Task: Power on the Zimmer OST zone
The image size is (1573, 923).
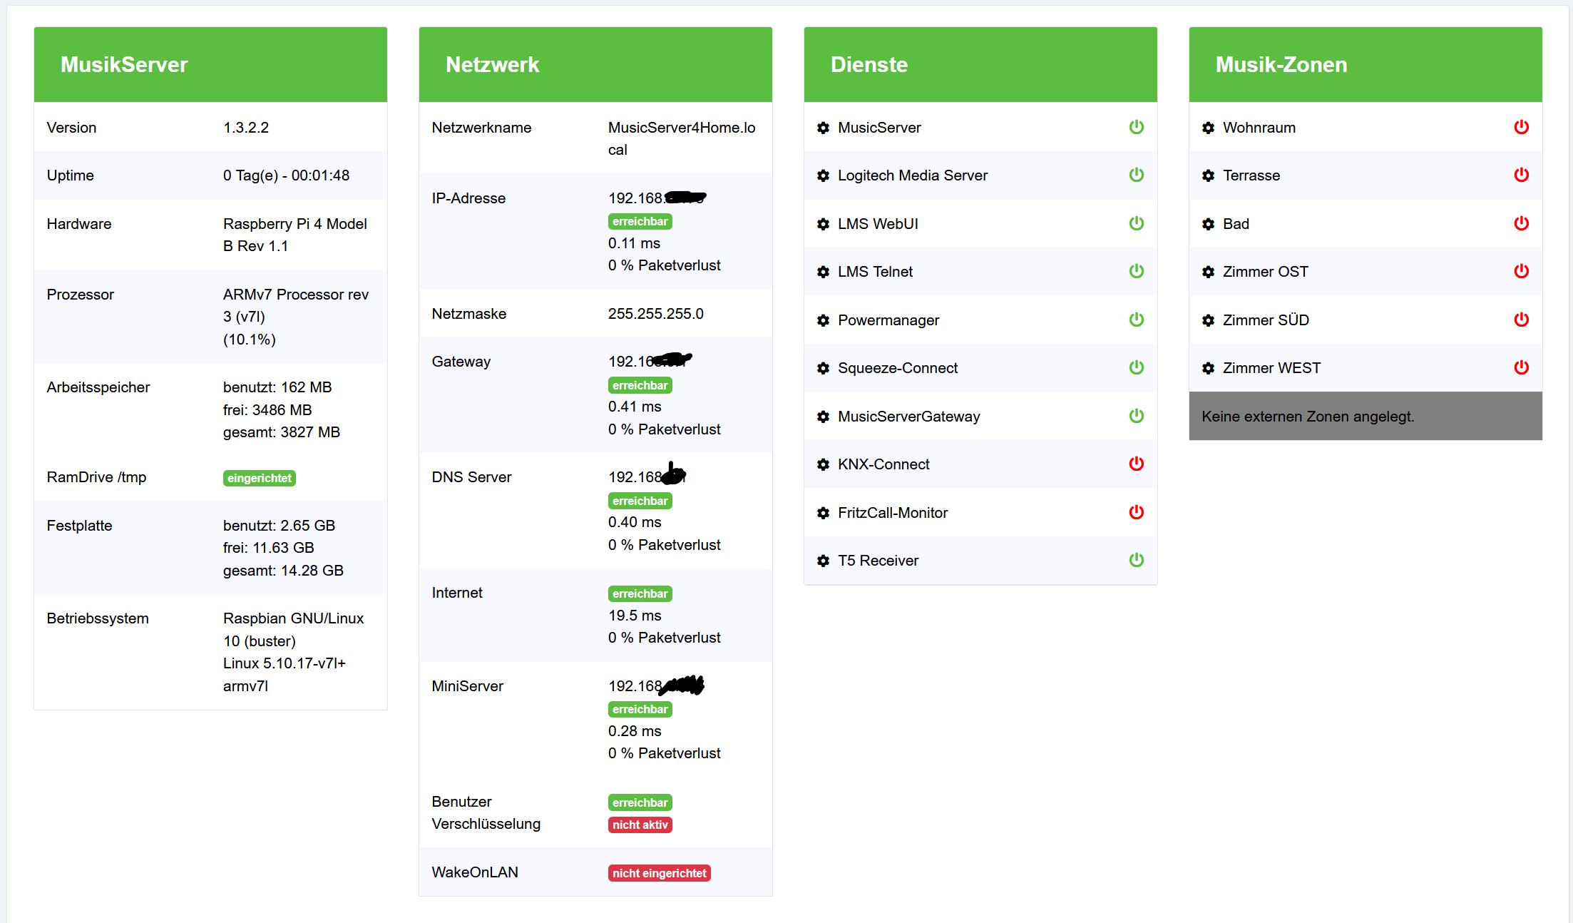Action: pyautogui.click(x=1521, y=271)
